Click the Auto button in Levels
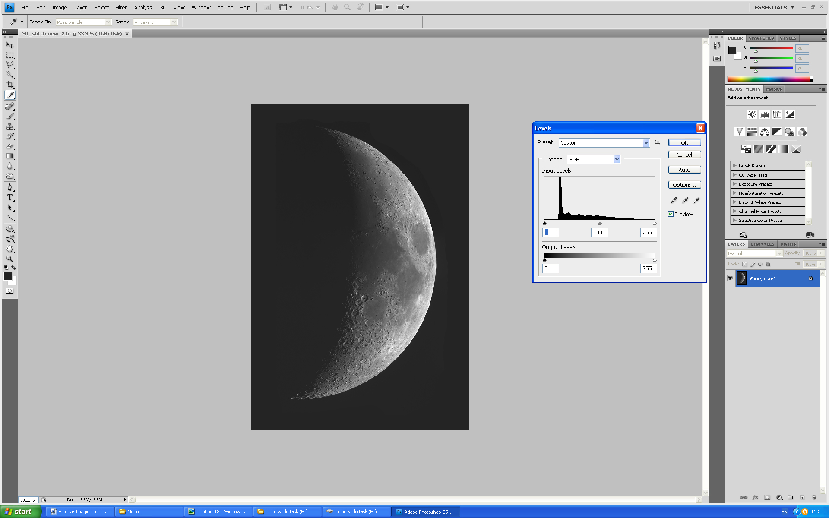 tap(684, 170)
